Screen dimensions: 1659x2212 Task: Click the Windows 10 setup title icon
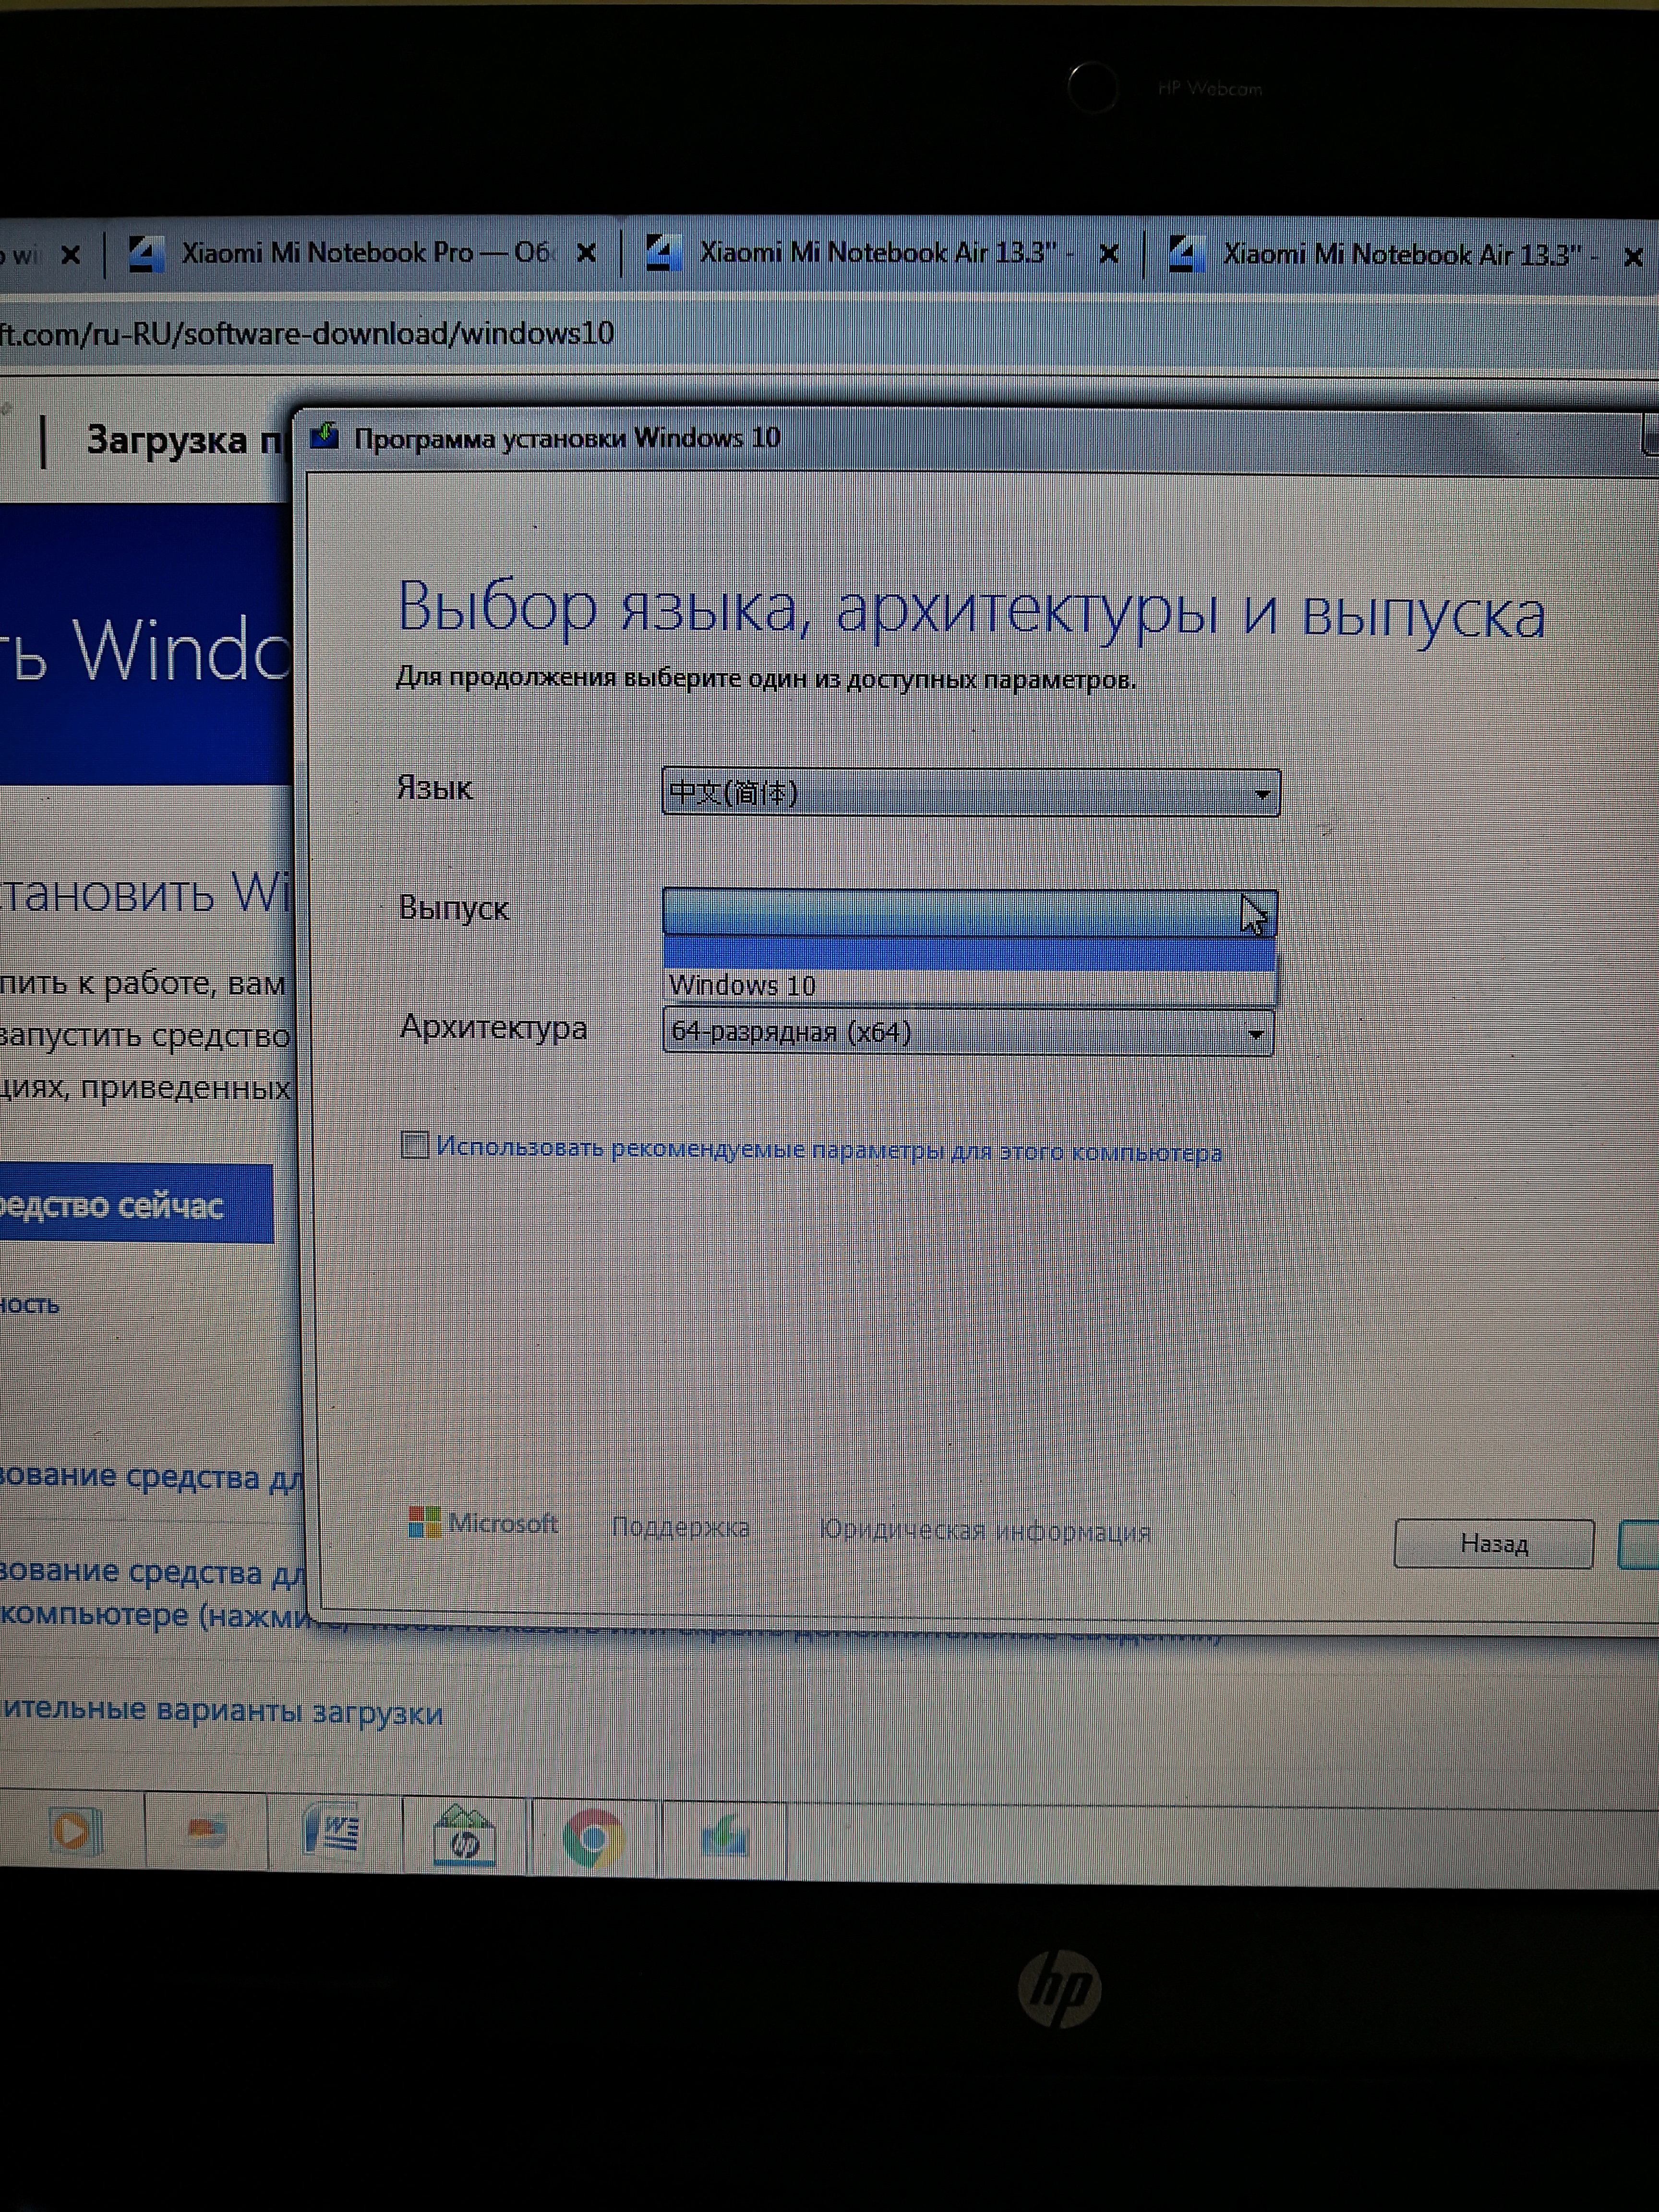coord(324,437)
